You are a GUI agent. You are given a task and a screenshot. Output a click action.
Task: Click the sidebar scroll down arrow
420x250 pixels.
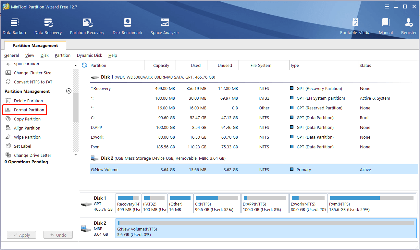[76, 155]
